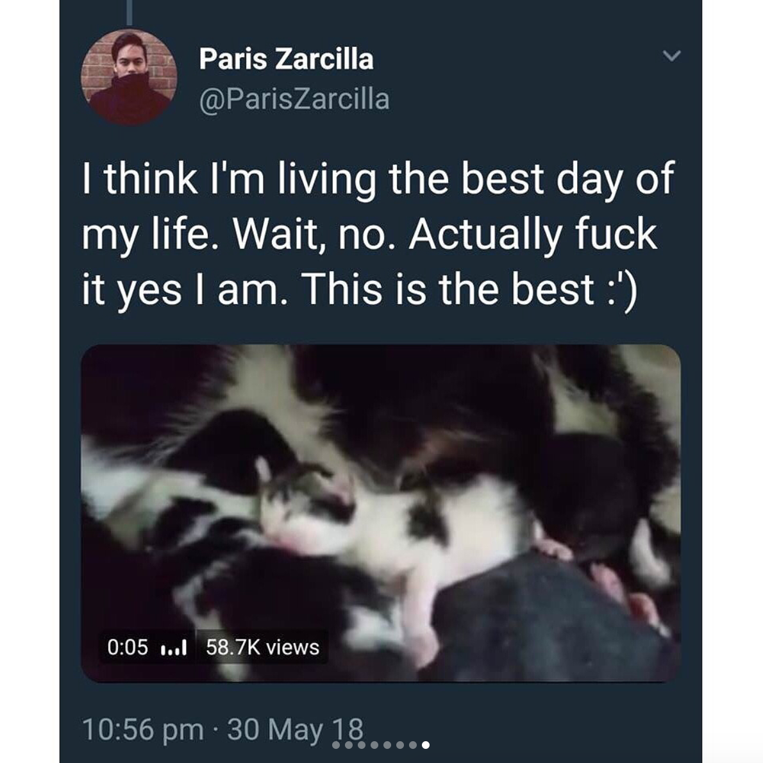This screenshot has width=763, height=763.
Task: Click the display name Paris Zarcilla
Action: [286, 59]
